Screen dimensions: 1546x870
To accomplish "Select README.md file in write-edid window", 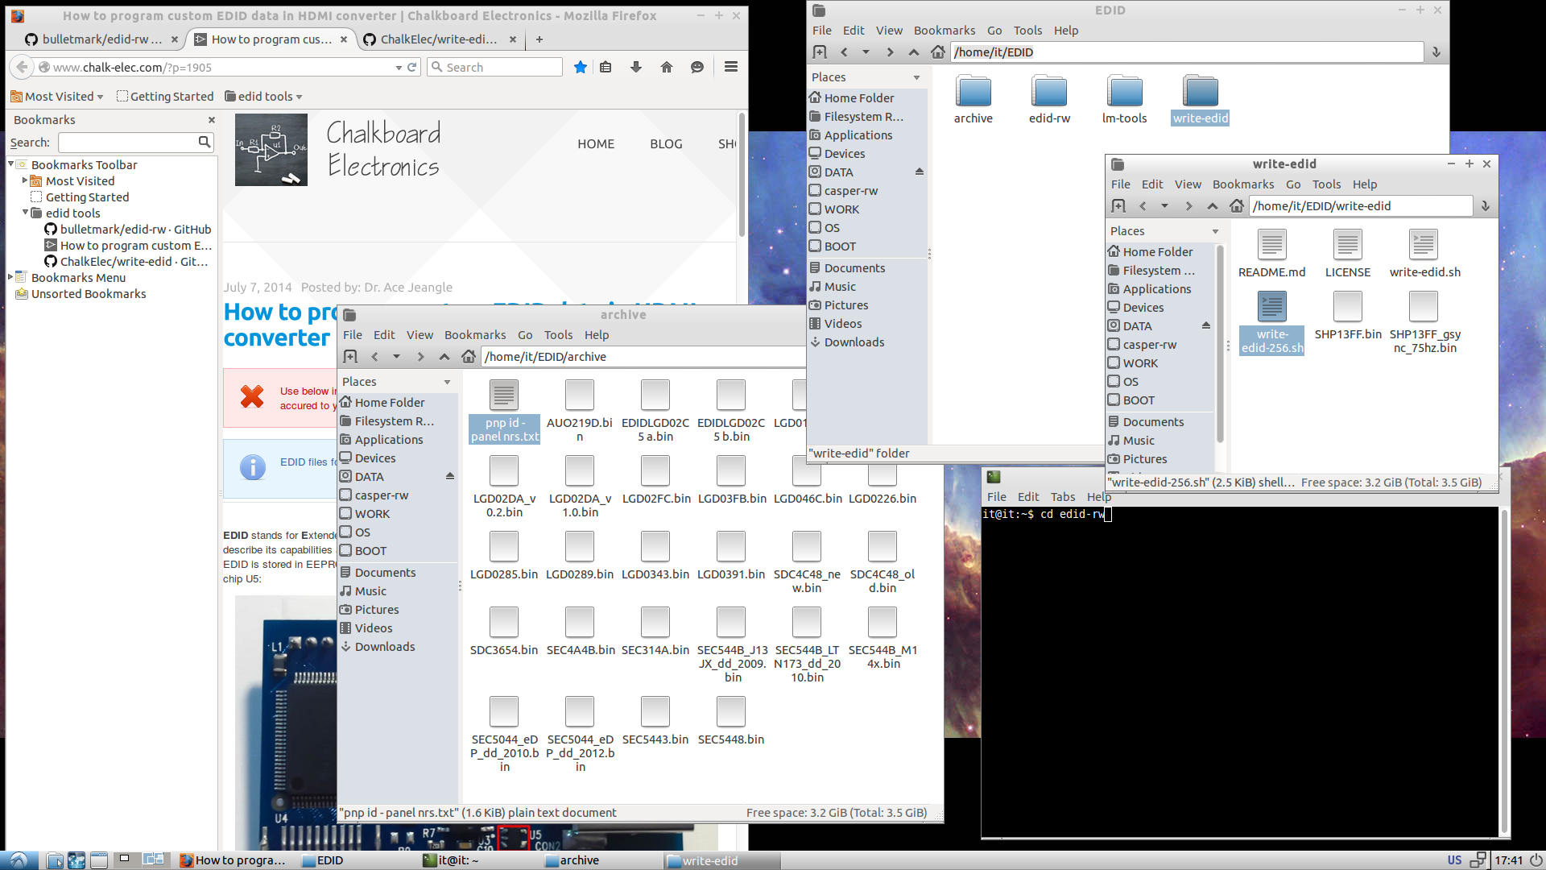I will (1272, 254).
